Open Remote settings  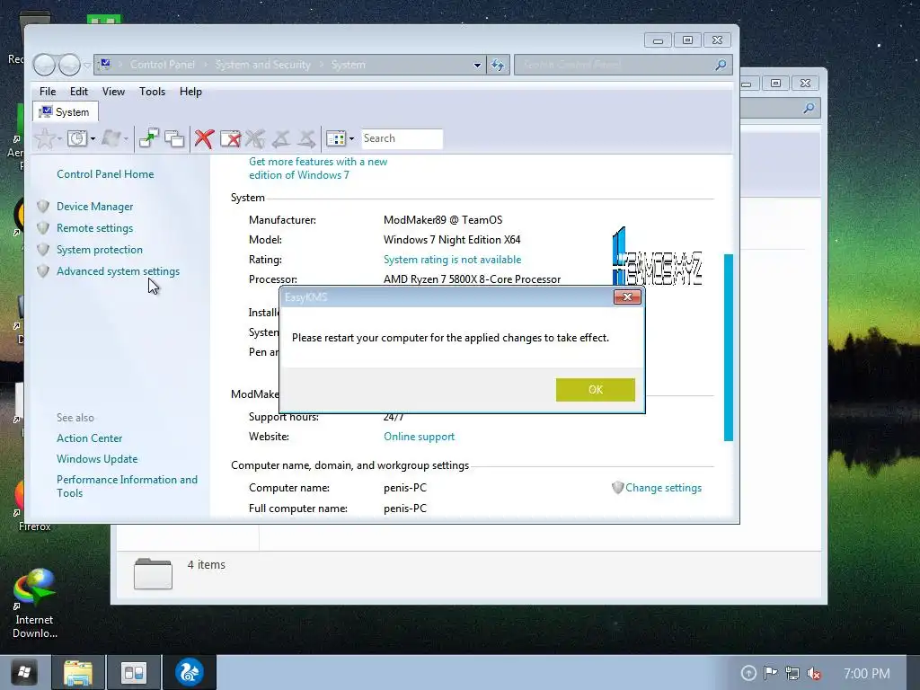(x=94, y=228)
